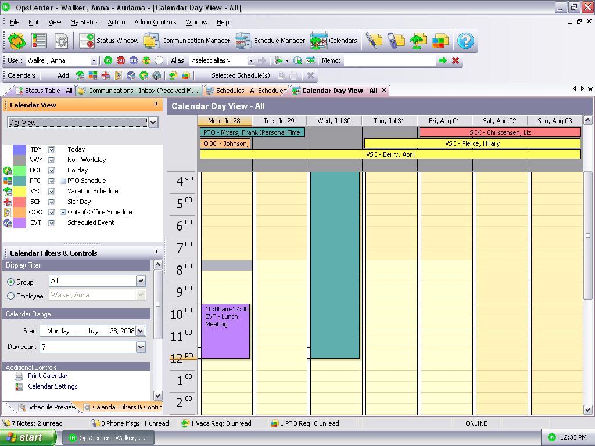This screenshot has height=446, width=595.
Task: Click the phone message icon in toolbar
Action: point(396,41)
